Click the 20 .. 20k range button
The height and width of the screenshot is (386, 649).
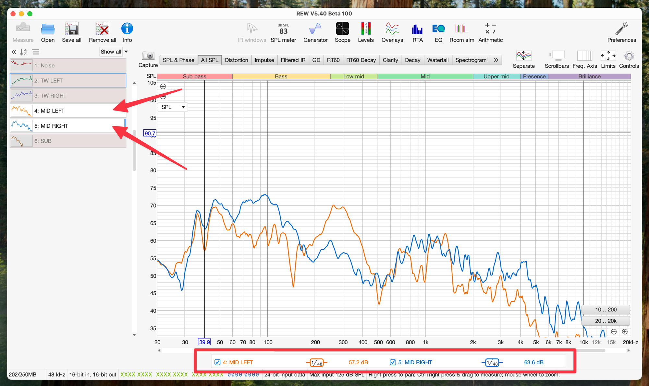pos(606,321)
